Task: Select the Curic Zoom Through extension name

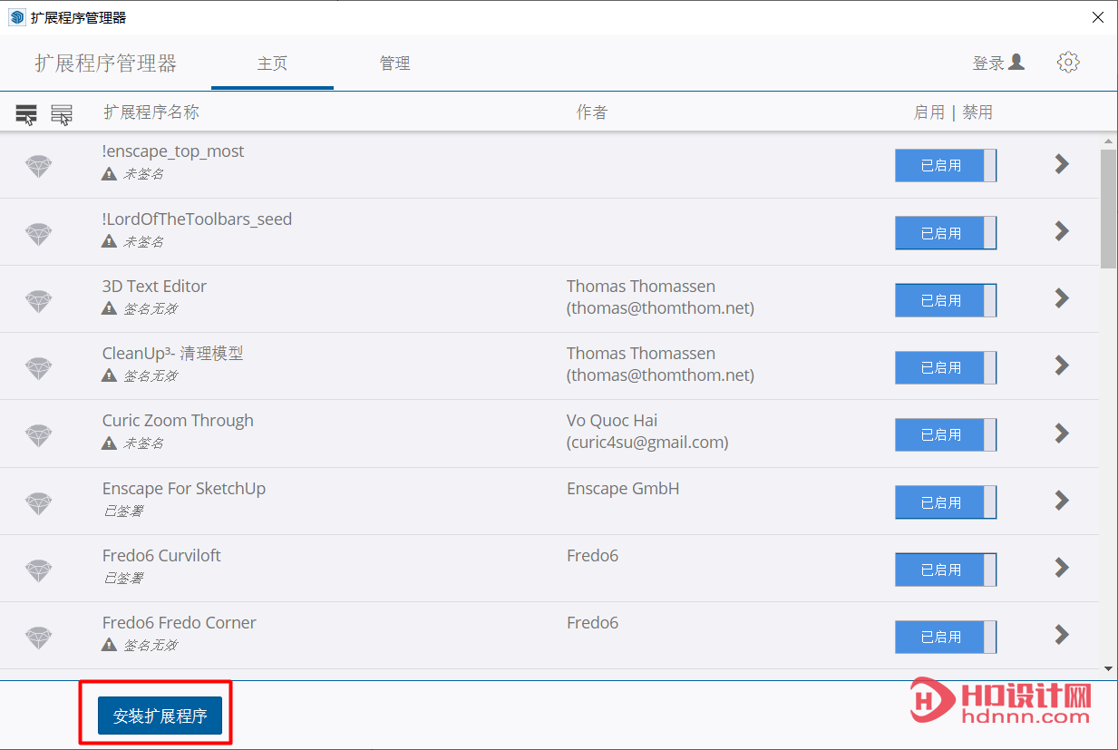Action: click(178, 421)
